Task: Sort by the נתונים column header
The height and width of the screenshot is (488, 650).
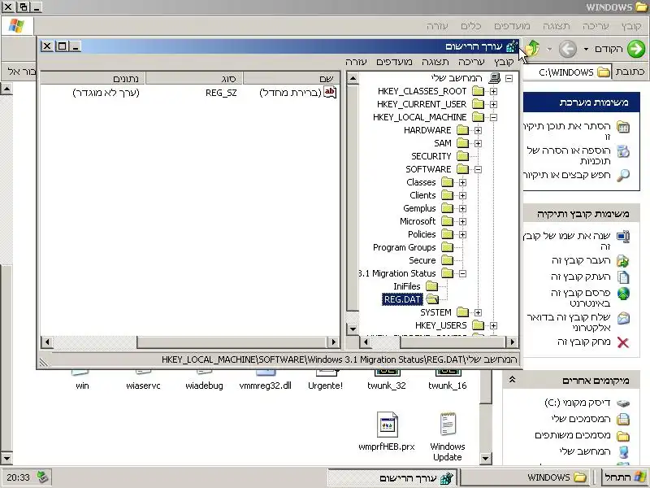Action: [93, 78]
